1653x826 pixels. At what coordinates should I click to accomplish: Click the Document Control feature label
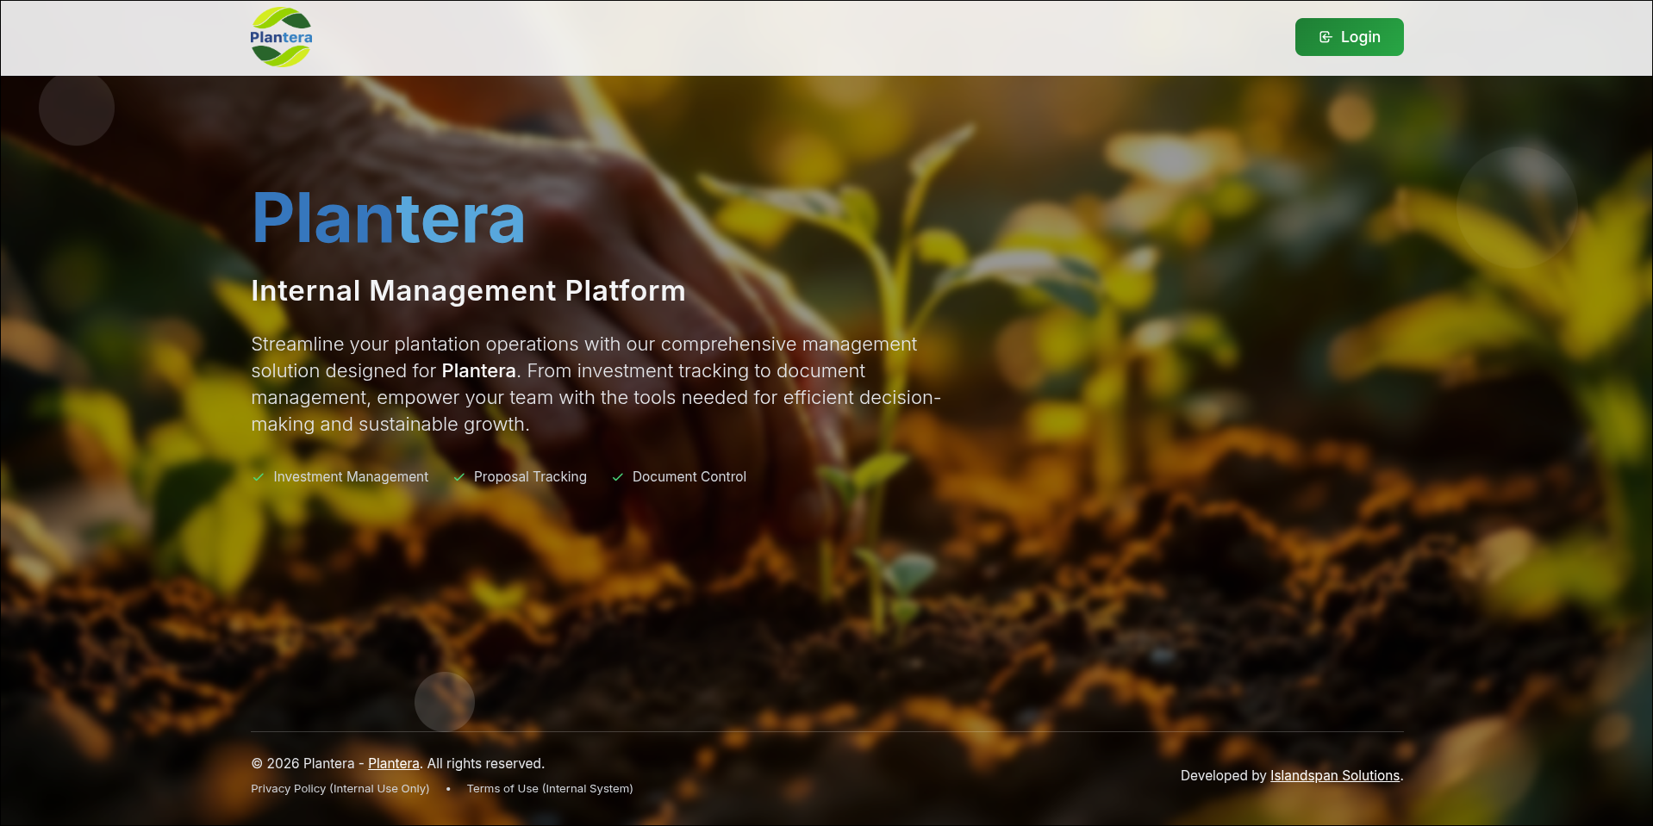coord(689,477)
